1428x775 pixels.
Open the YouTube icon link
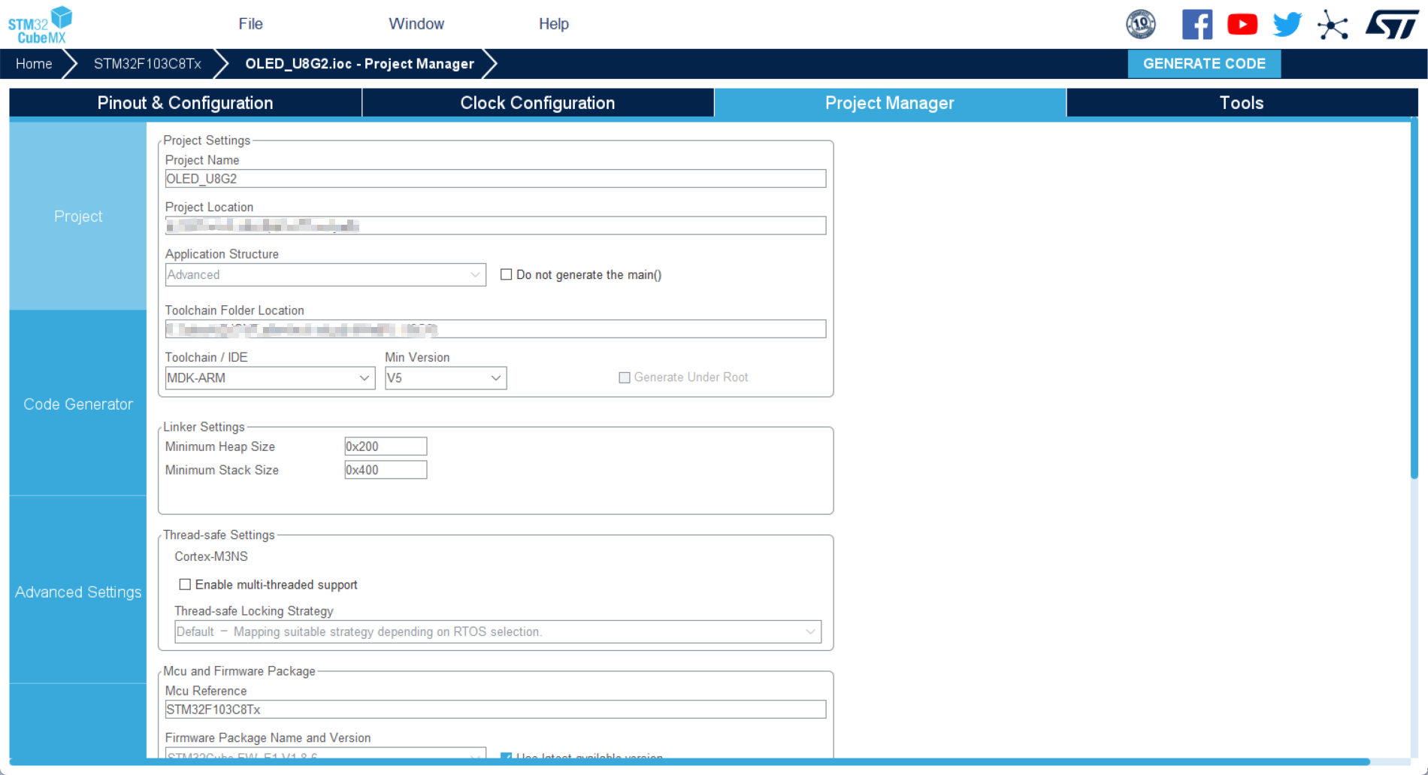[1242, 24]
